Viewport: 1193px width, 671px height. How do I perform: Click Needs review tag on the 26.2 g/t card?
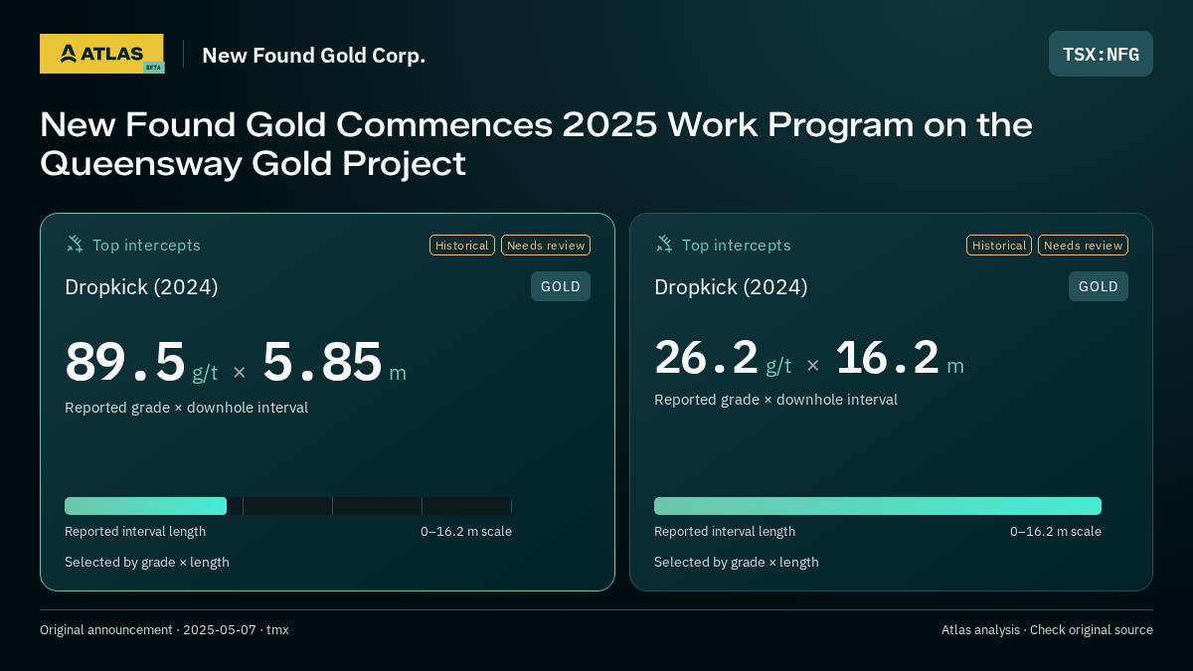click(1083, 245)
